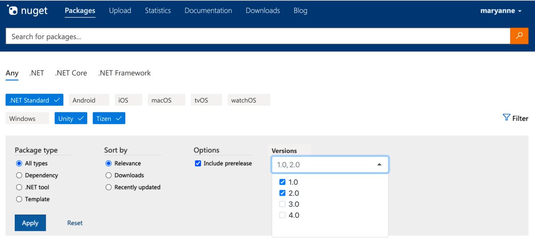Deselect the Unity filter chip

(71, 119)
